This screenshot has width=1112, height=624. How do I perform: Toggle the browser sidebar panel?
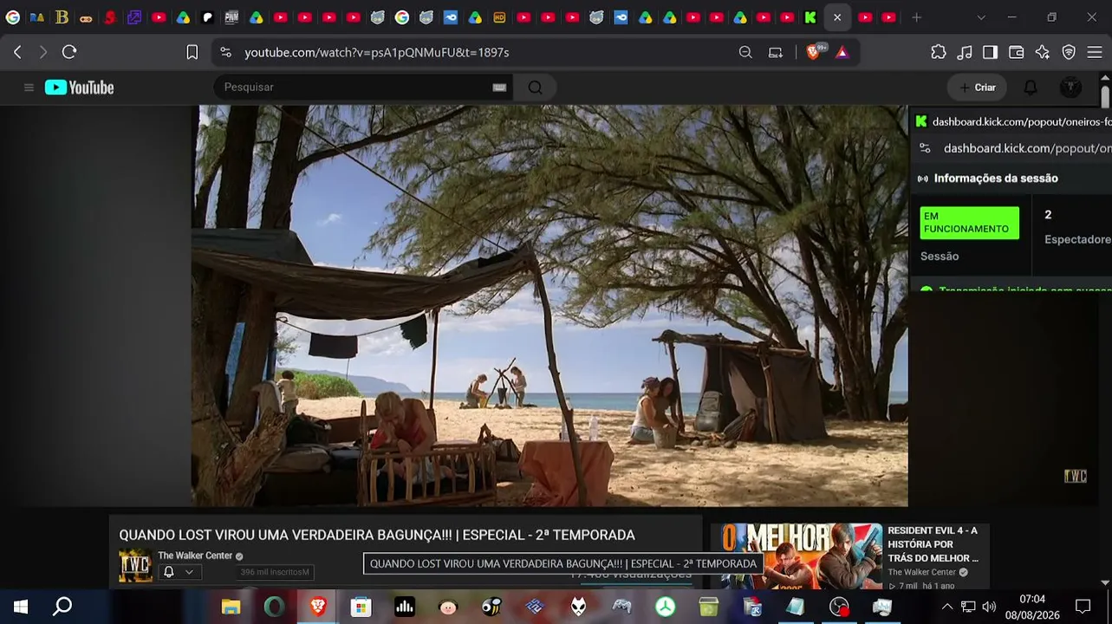tap(990, 52)
